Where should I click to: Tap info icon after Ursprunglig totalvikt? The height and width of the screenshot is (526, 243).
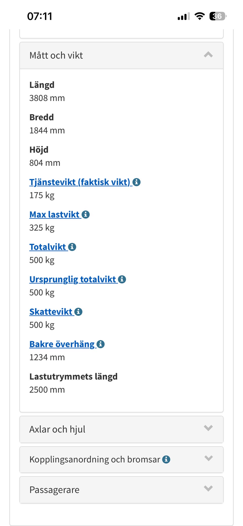click(122, 279)
